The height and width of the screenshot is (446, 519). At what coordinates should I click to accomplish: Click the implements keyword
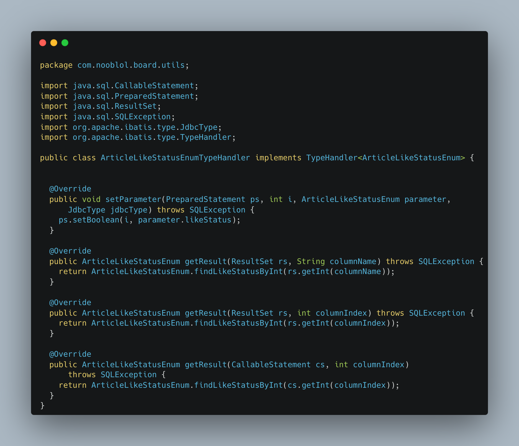tap(278, 158)
